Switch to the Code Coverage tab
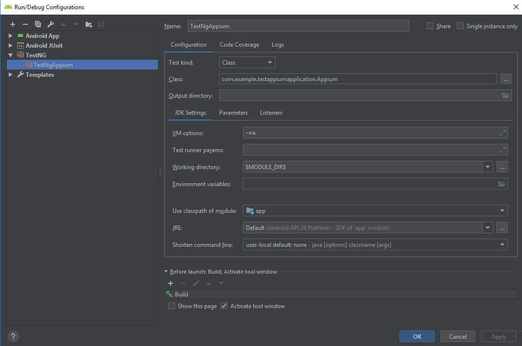This screenshot has width=522, height=346. 239,45
